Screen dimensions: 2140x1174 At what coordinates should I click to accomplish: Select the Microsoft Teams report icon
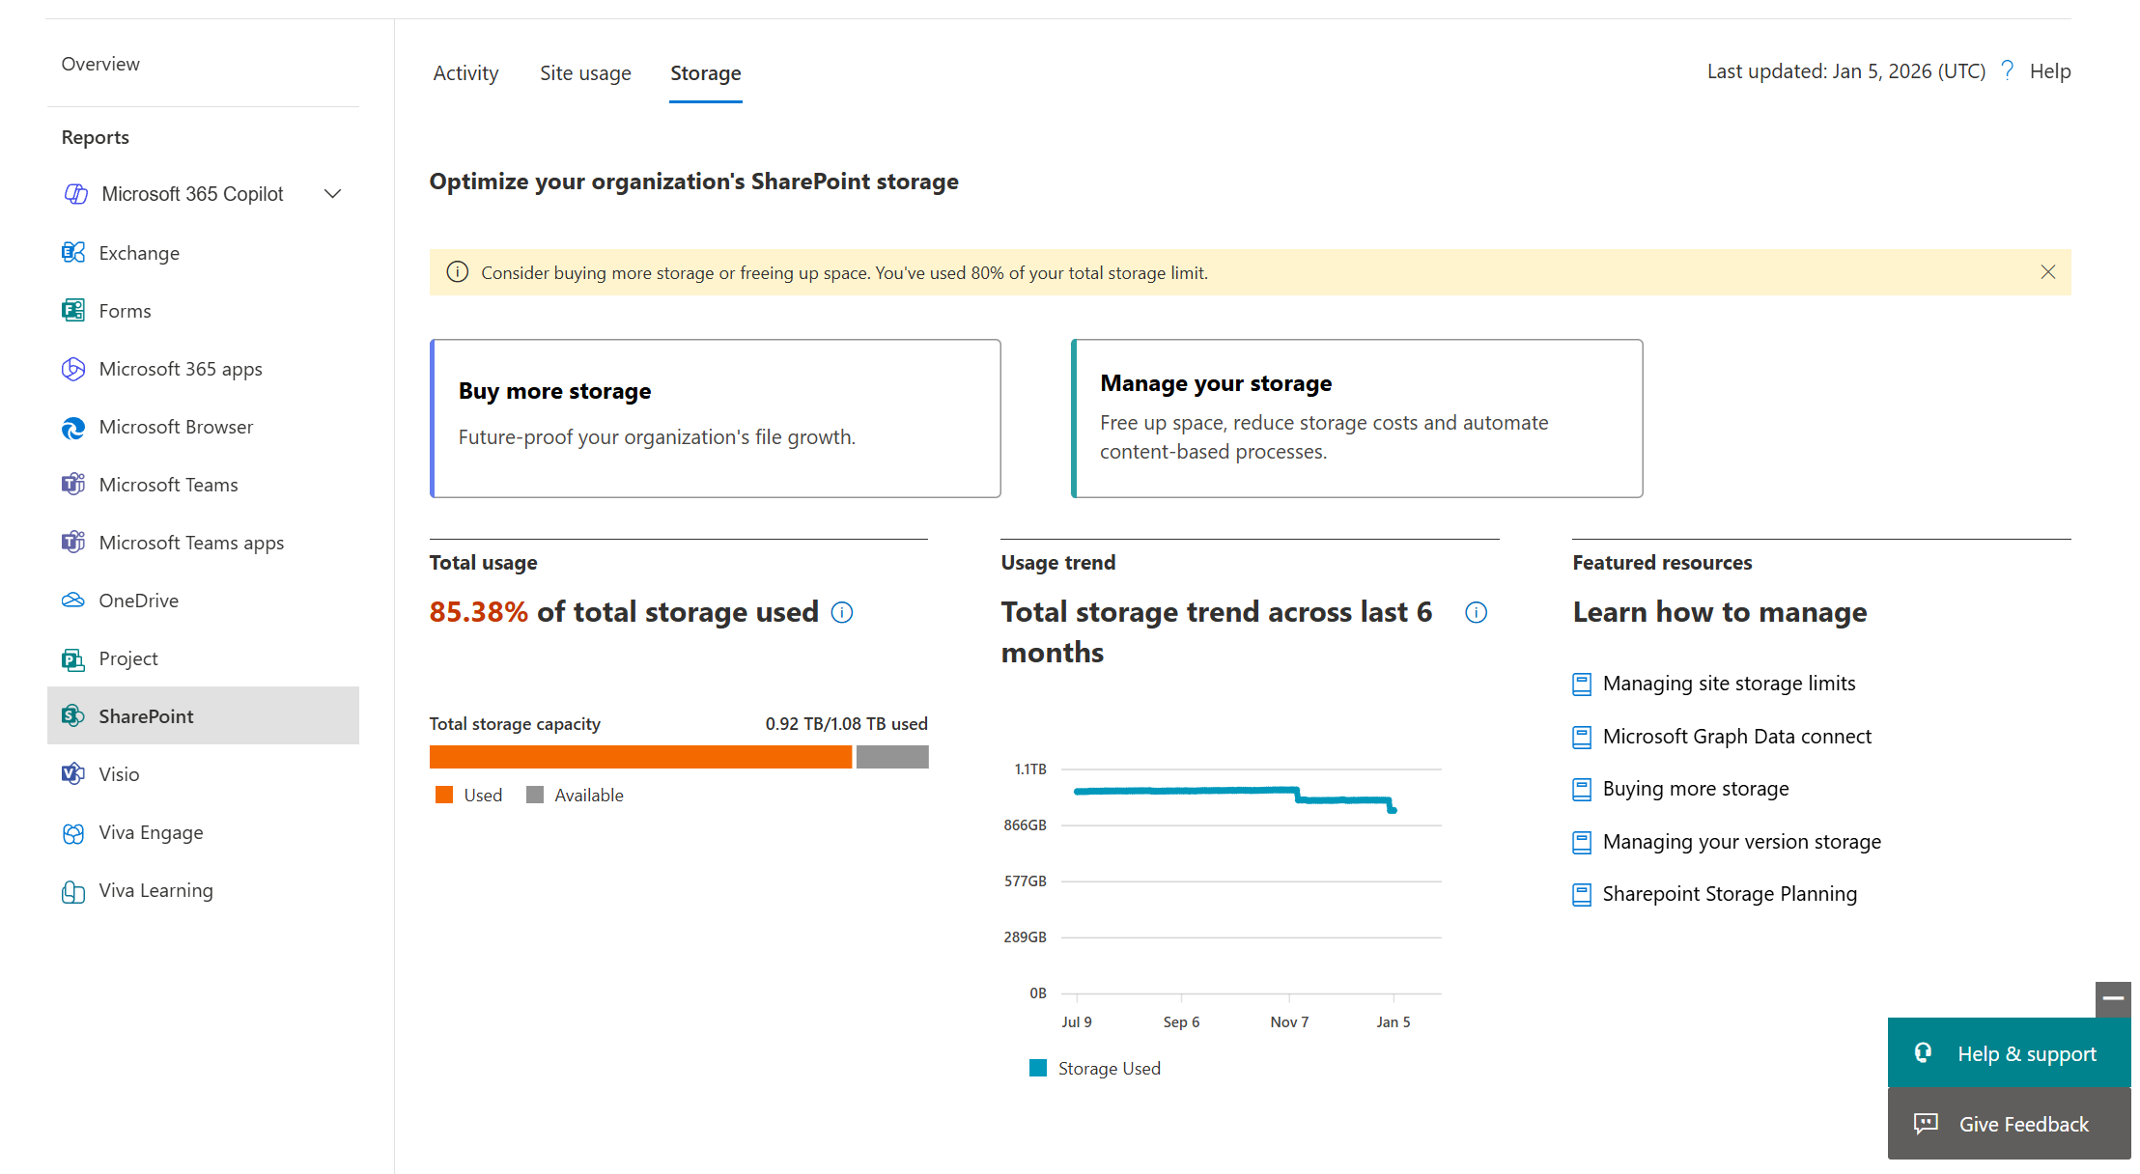pyautogui.click(x=73, y=484)
